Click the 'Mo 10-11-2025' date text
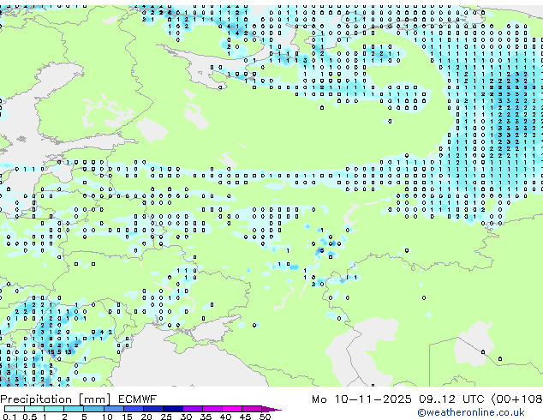This screenshot has width=543, height=420. click(x=361, y=399)
